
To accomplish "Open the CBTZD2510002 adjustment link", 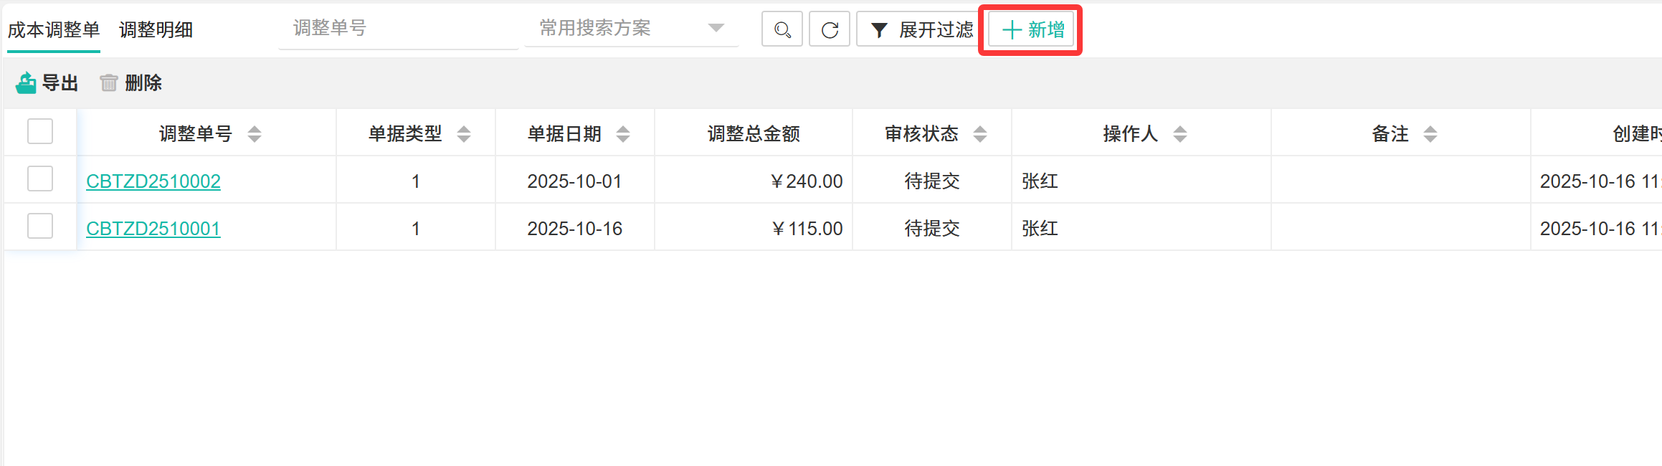I will pyautogui.click(x=153, y=181).
